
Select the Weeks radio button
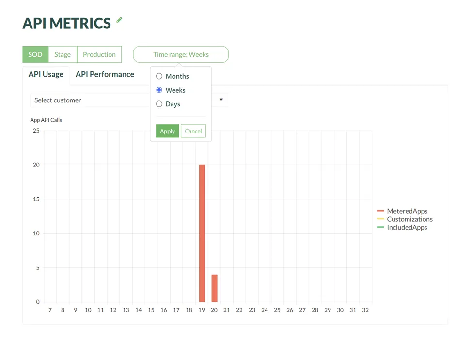click(x=159, y=90)
